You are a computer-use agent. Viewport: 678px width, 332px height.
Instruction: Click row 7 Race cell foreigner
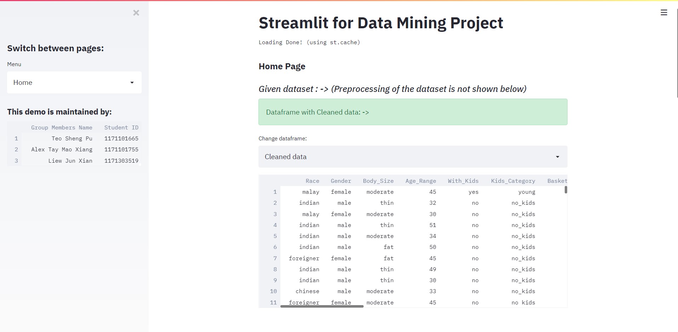pyautogui.click(x=304, y=258)
